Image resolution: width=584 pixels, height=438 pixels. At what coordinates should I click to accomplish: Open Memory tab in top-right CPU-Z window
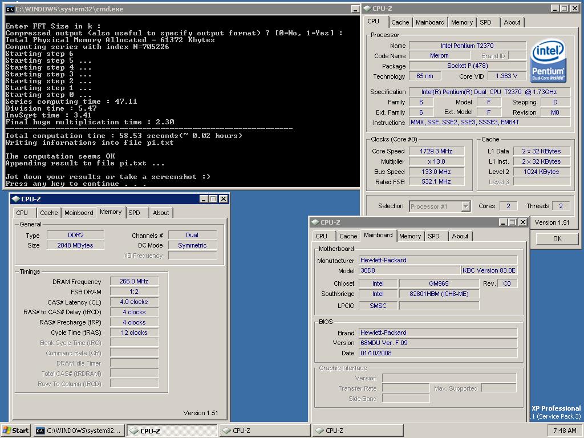point(461,22)
